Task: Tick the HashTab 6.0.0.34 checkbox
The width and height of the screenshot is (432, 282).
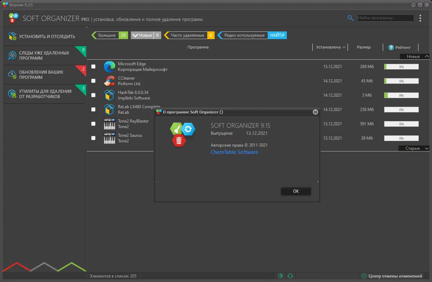Action: pyautogui.click(x=93, y=95)
